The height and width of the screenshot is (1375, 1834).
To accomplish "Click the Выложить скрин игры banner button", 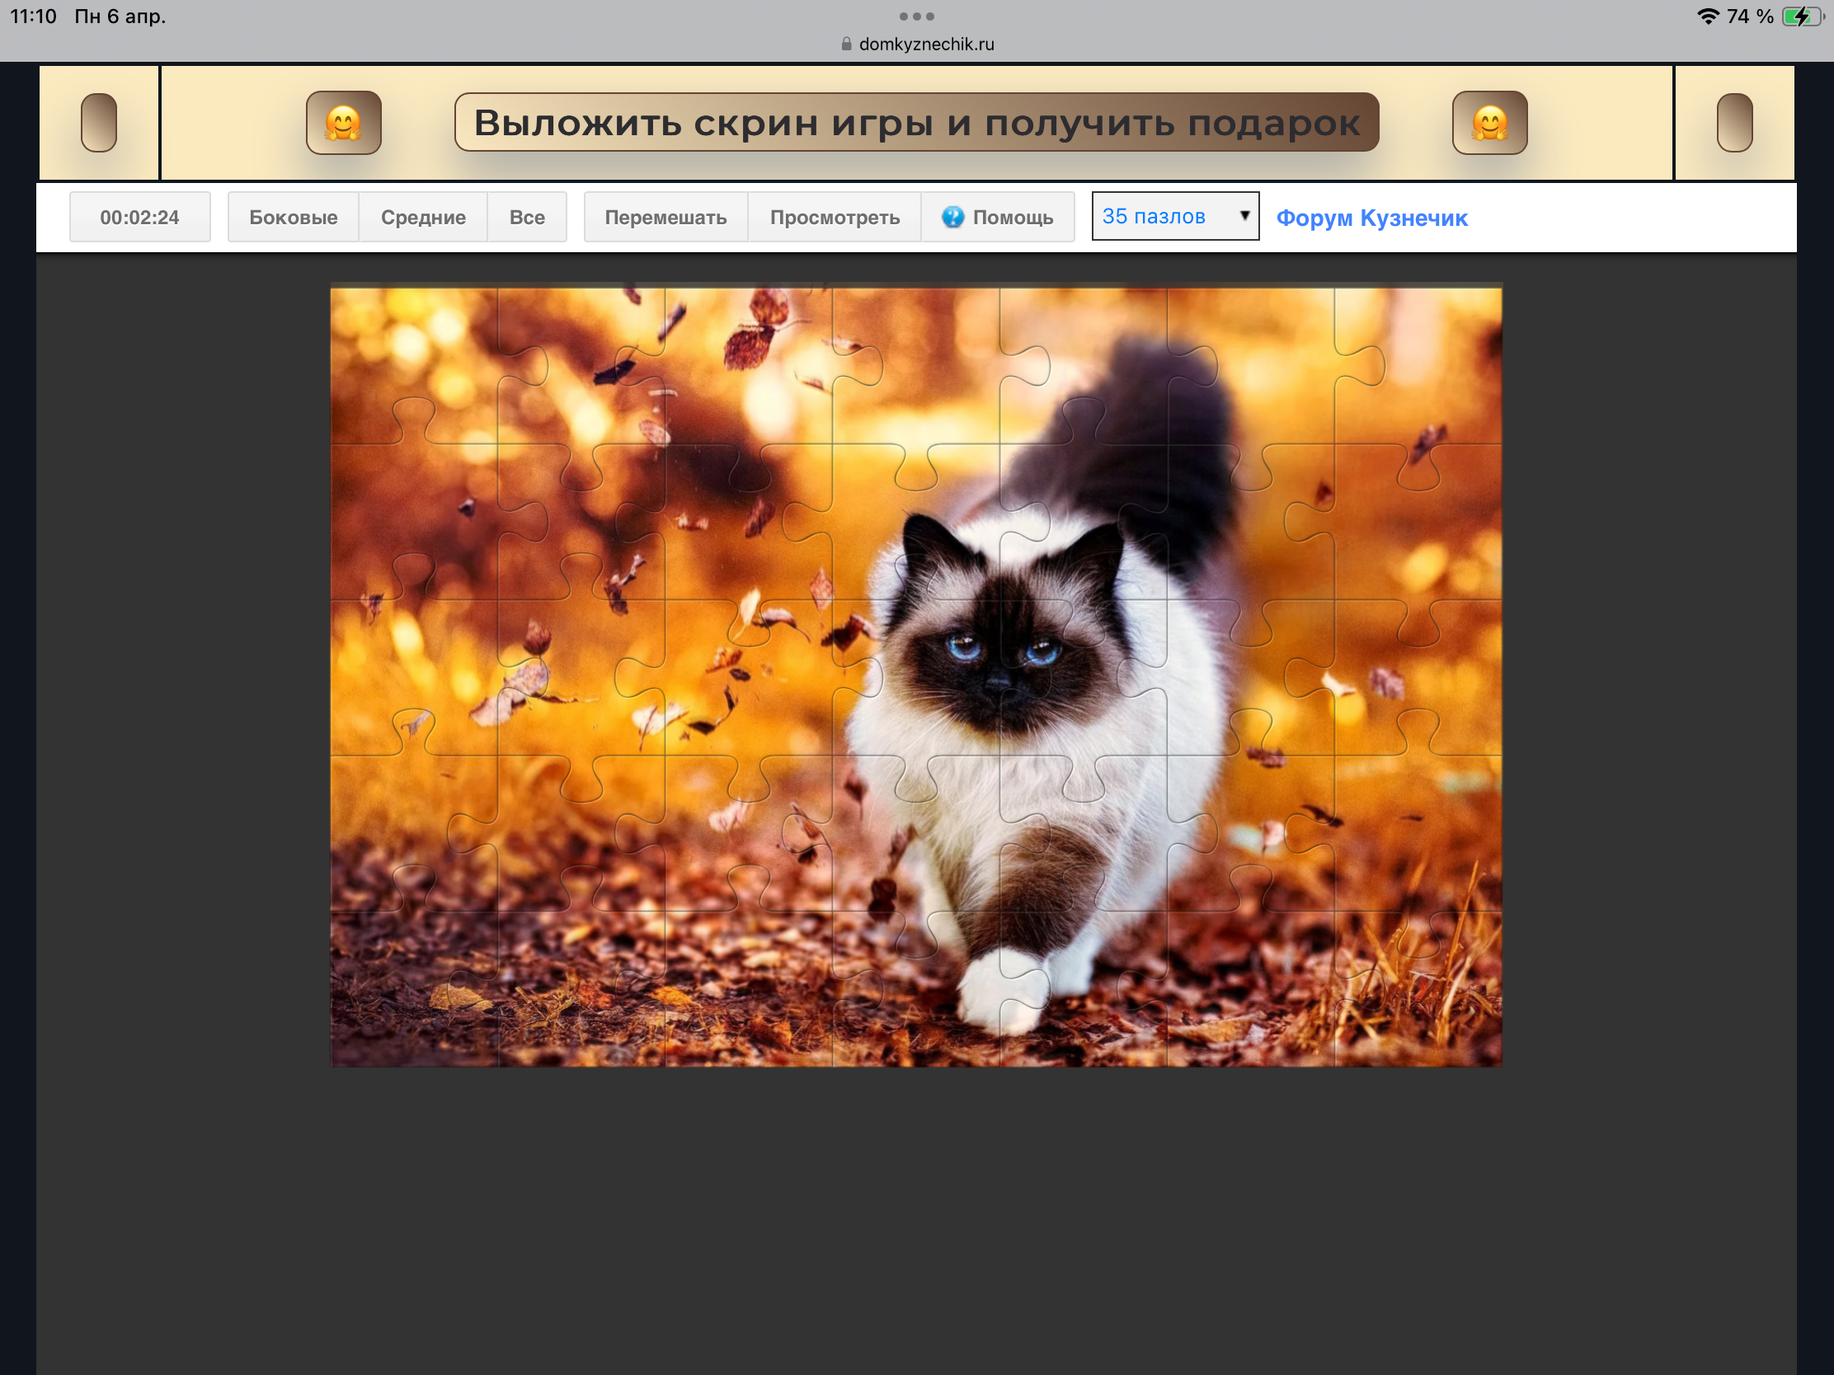I will pos(916,123).
